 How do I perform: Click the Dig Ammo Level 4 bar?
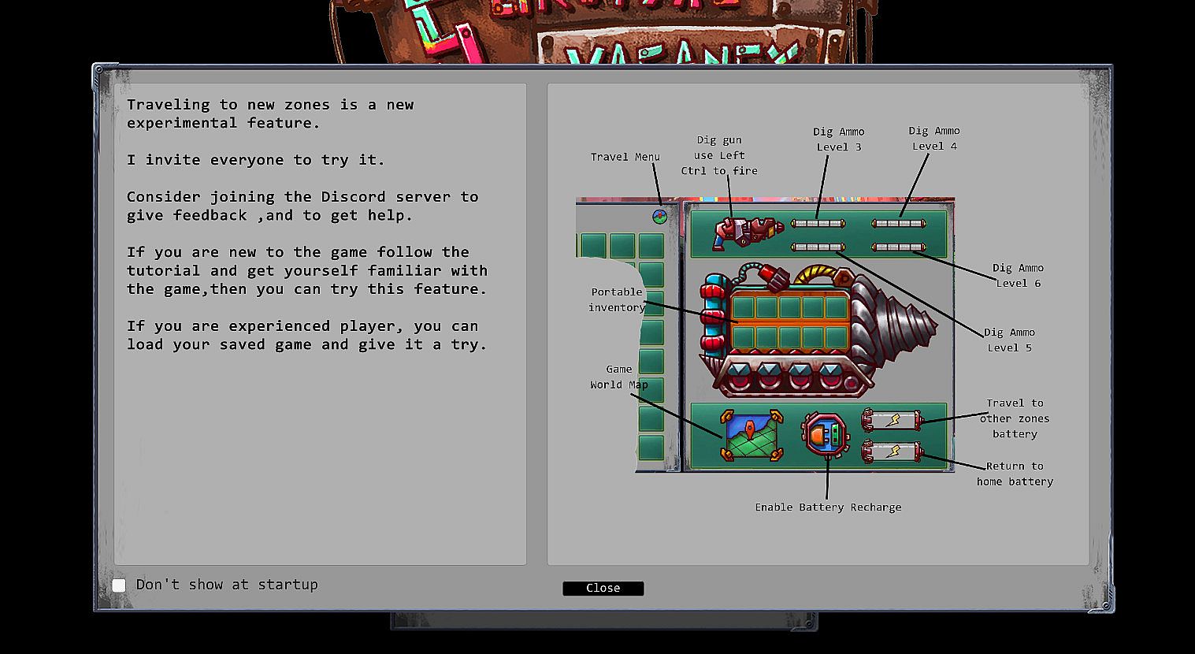coord(899,224)
